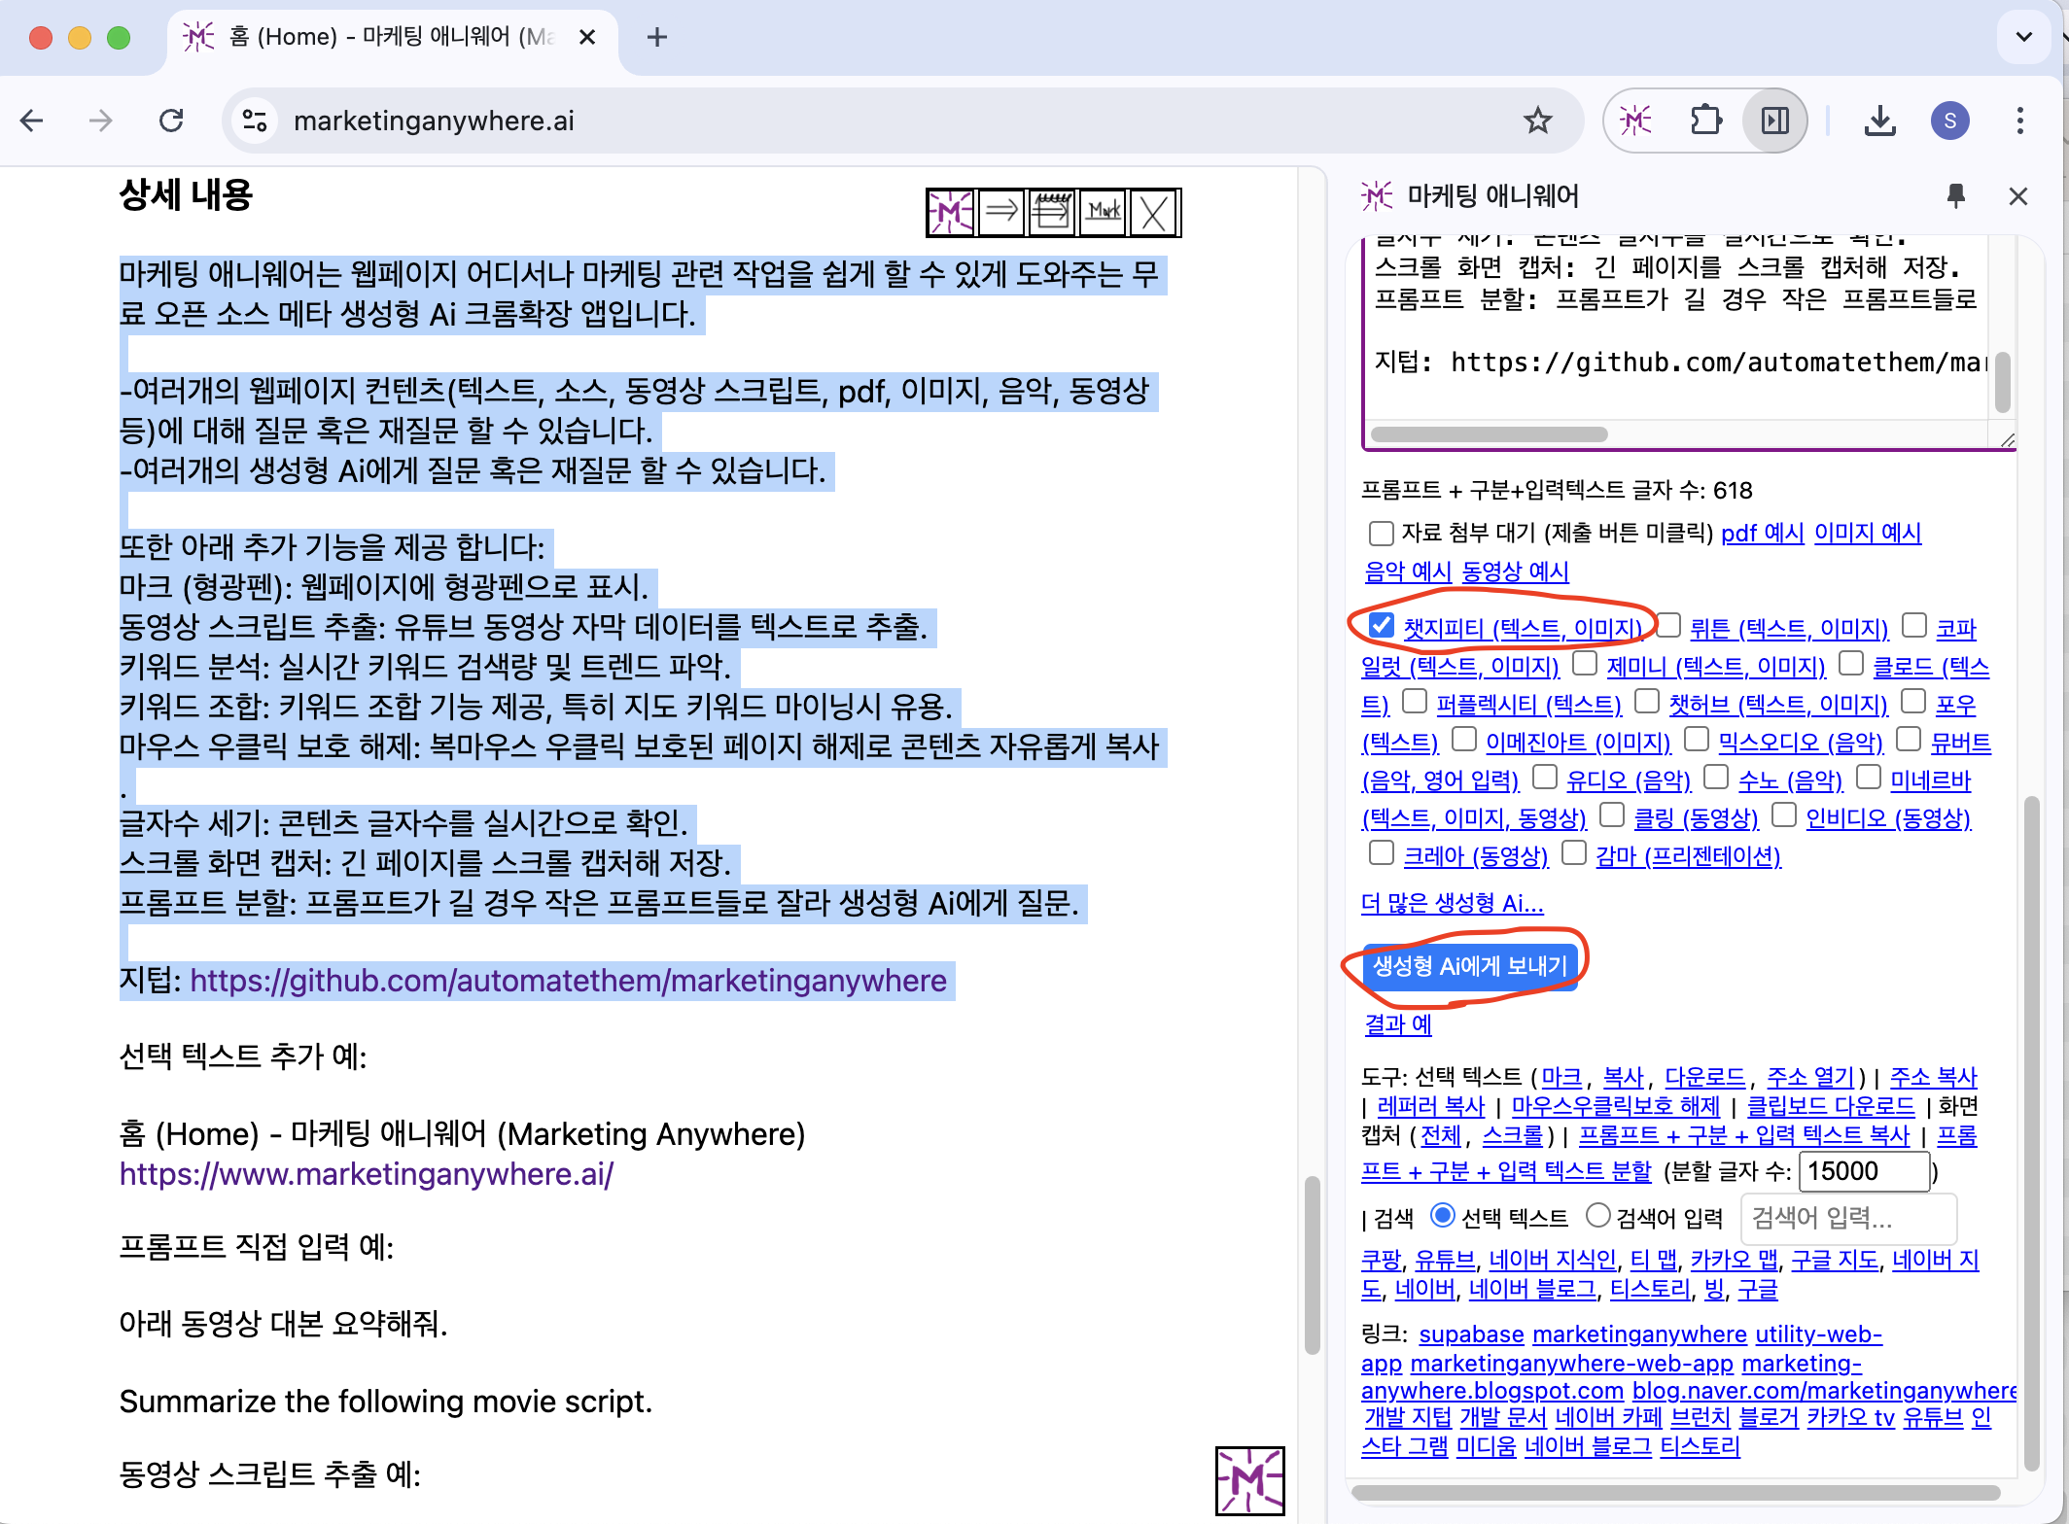The width and height of the screenshot is (2069, 1524).
Task: Click the prompt textarea resize handle
Action: [x=2007, y=440]
